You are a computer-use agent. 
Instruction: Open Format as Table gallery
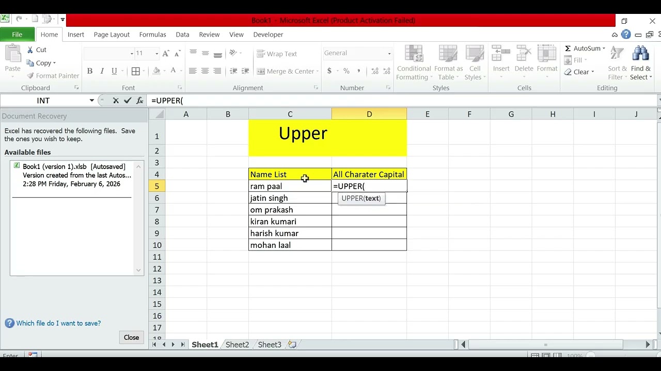448,63
